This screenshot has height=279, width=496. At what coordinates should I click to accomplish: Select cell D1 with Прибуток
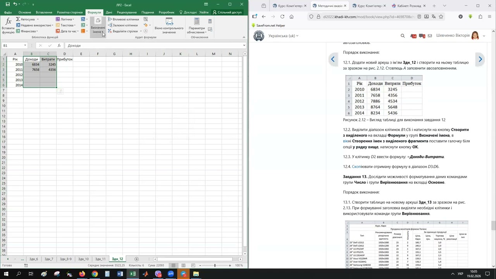pyautogui.click(x=65, y=59)
